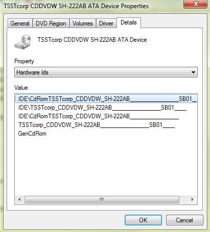Select the Driver tab
The width and height of the screenshot is (210, 232).
(x=106, y=23)
